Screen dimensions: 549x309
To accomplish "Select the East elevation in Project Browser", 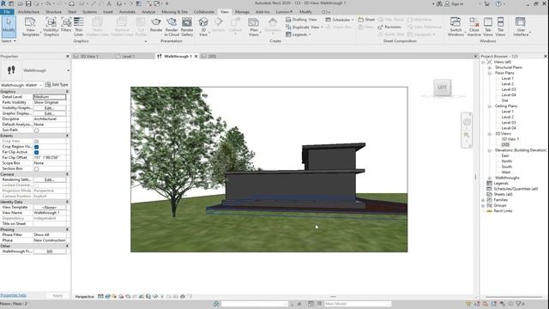I will [x=505, y=155].
